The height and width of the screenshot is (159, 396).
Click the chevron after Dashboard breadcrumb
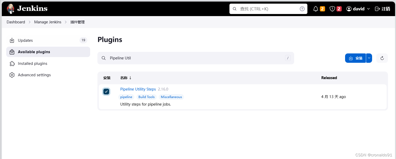(x=30, y=22)
